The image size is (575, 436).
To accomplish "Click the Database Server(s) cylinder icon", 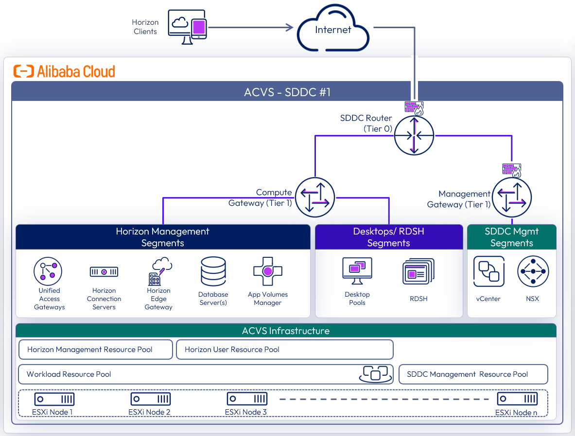I will click(213, 271).
